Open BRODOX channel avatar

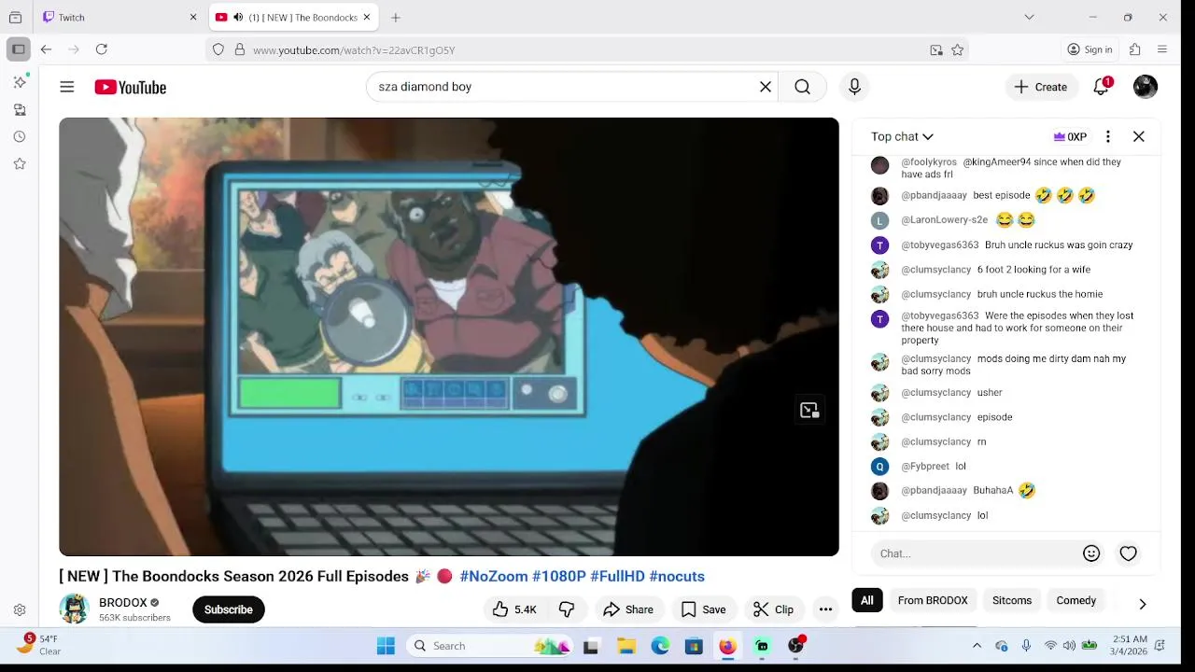click(x=74, y=609)
